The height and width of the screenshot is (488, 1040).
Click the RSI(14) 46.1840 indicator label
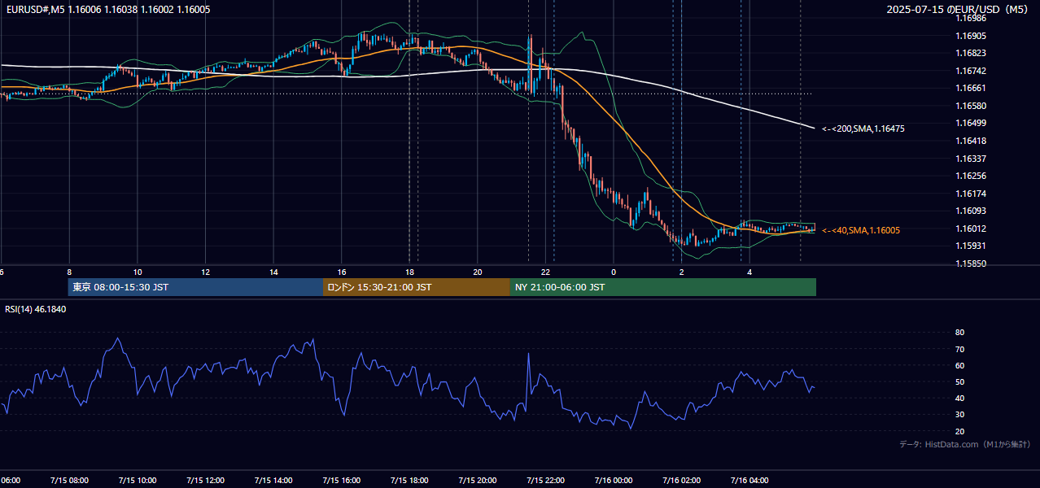[36, 309]
